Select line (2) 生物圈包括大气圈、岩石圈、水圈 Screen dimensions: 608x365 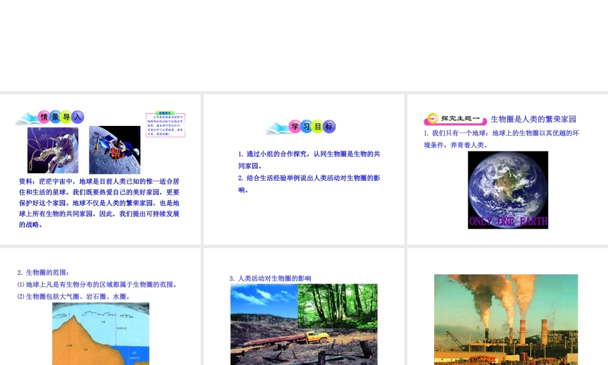click(x=74, y=297)
